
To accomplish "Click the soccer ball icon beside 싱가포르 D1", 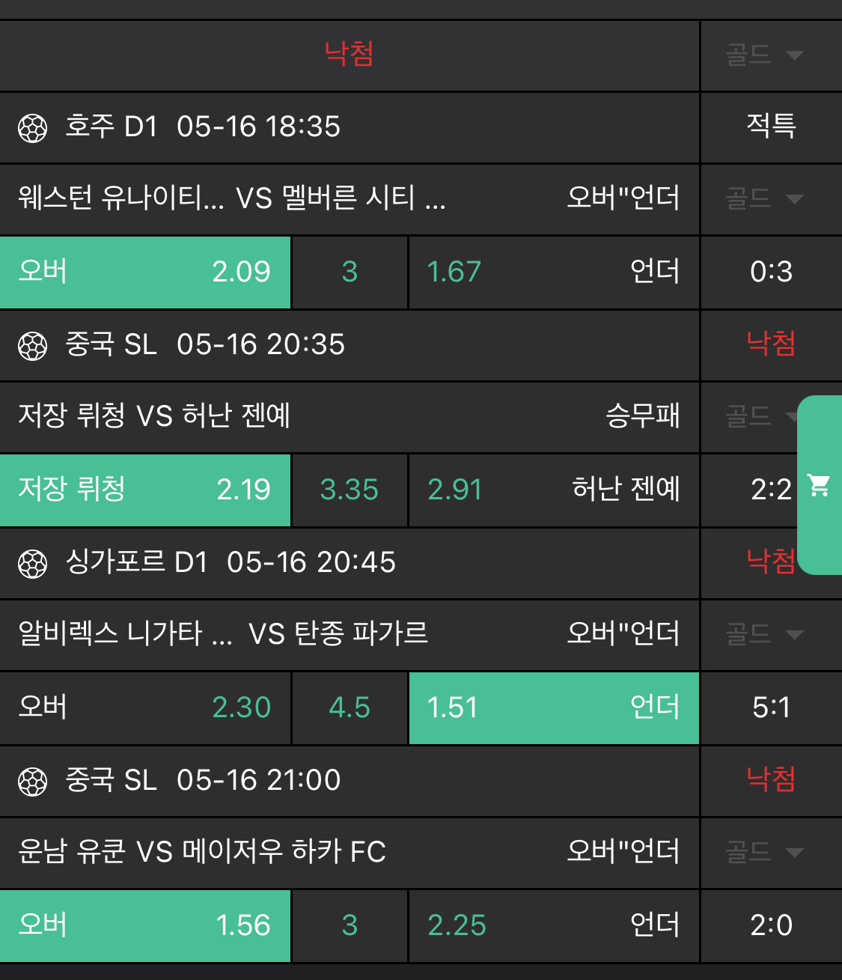I will [x=33, y=564].
